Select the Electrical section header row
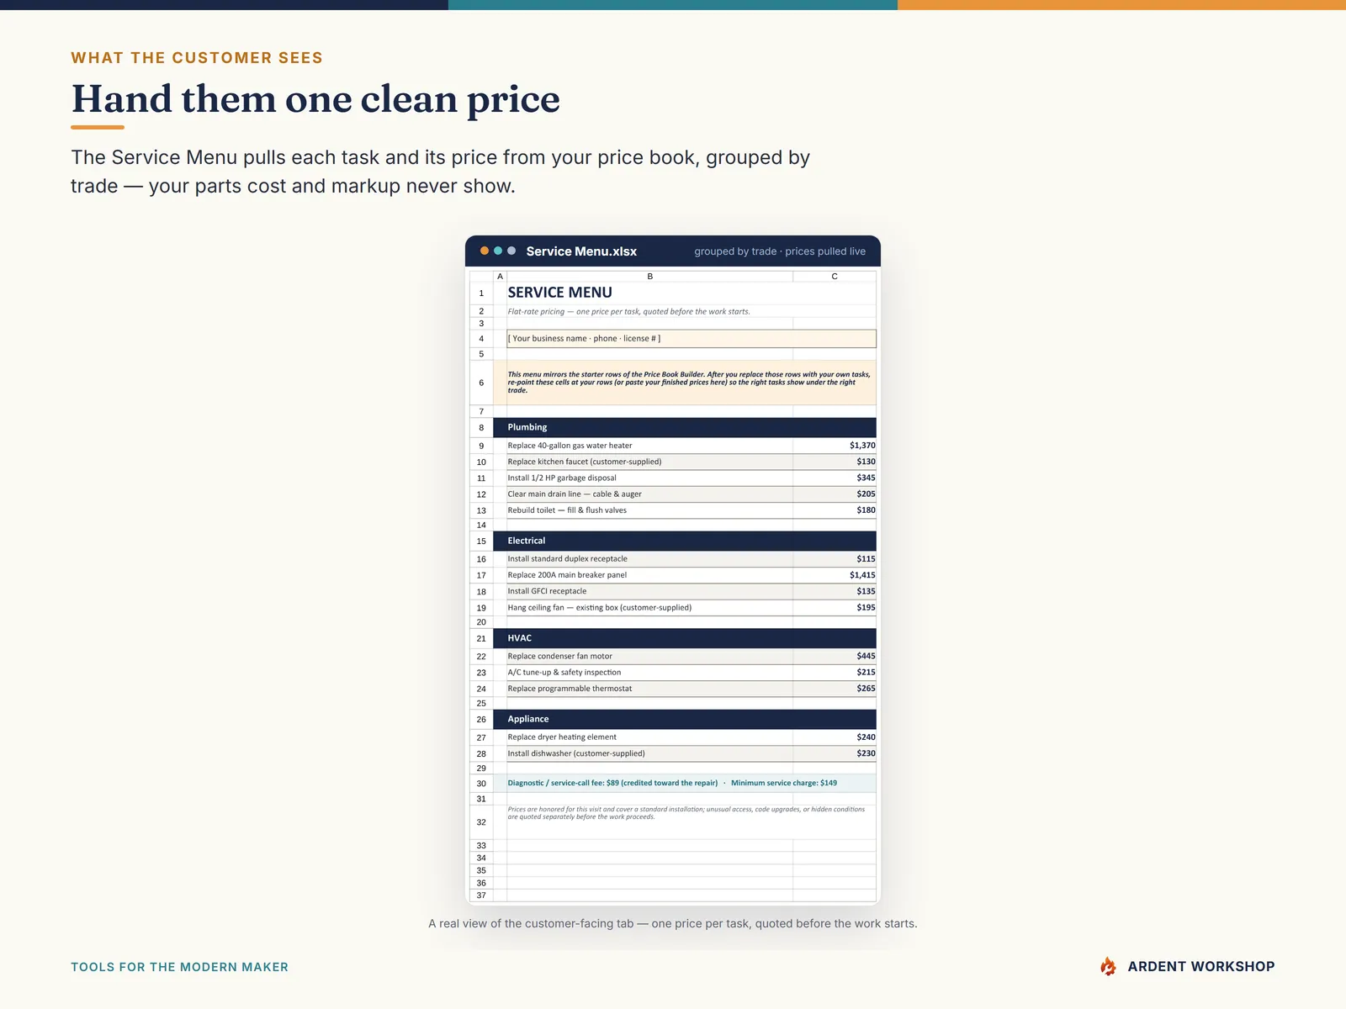 pos(685,541)
